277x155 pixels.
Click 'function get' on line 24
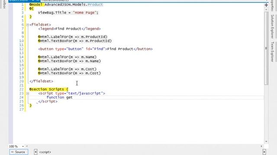(60, 97)
